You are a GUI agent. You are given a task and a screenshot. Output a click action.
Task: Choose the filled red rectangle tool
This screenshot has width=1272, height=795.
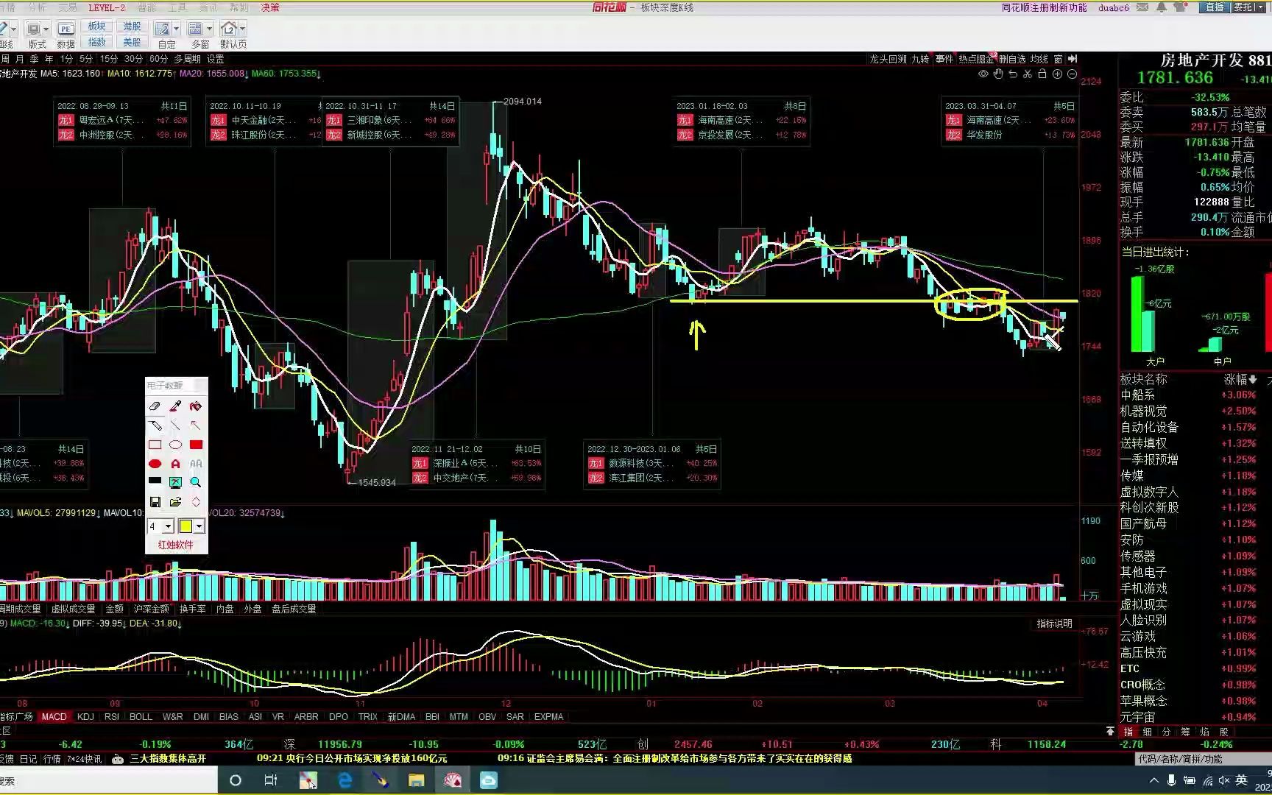pos(196,445)
